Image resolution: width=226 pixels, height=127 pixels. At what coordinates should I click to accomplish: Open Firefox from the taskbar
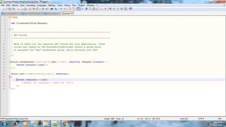point(14,124)
